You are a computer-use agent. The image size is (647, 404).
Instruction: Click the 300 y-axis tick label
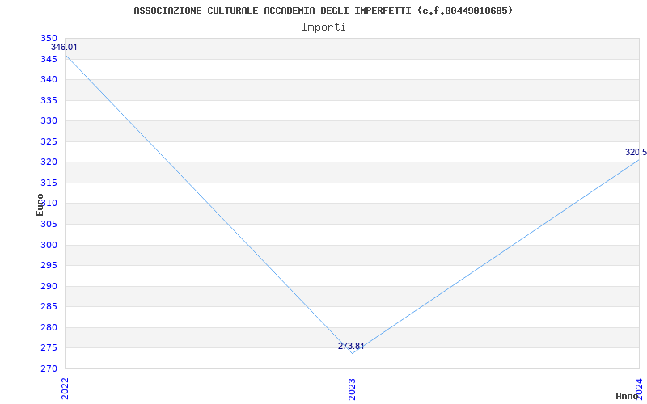[x=49, y=246]
